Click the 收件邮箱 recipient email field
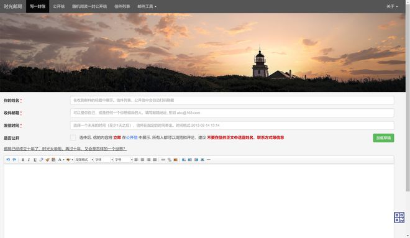410x238 pixels. pos(232,112)
